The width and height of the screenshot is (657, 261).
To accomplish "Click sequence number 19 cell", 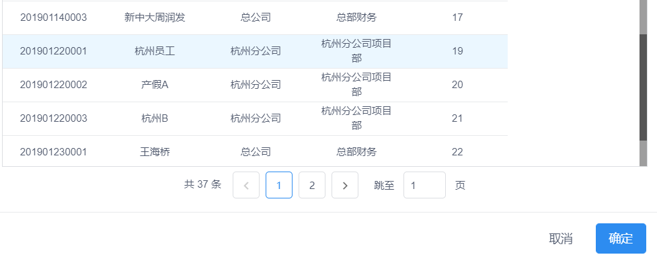I will (457, 51).
